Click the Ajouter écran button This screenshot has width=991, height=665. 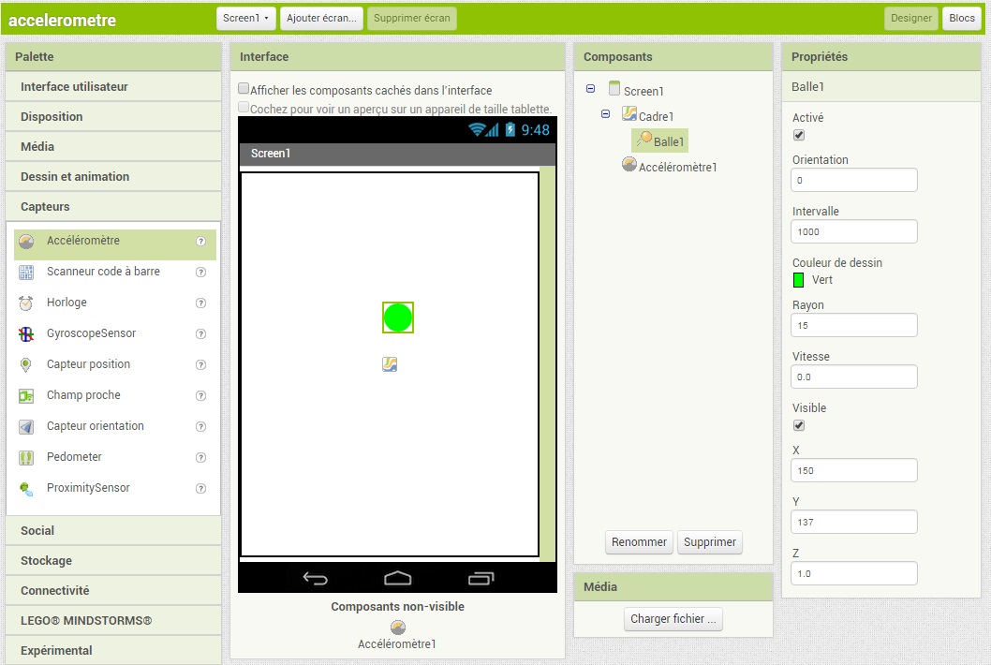pyautogui.click(x=321, y=19)
